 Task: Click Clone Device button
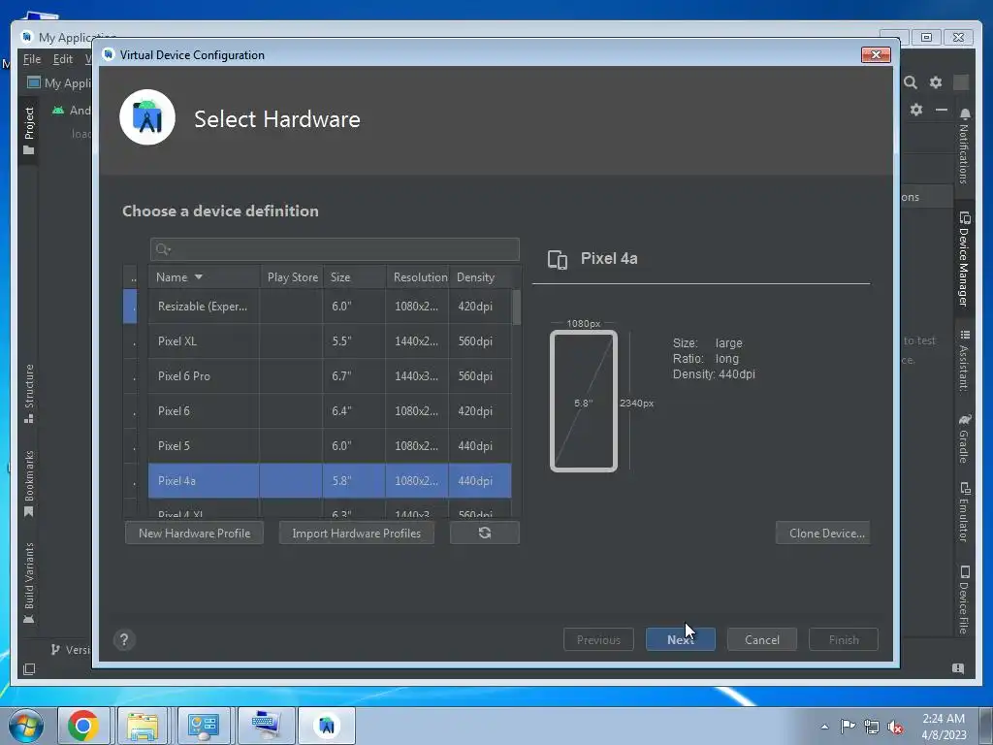tap(823, 533)
